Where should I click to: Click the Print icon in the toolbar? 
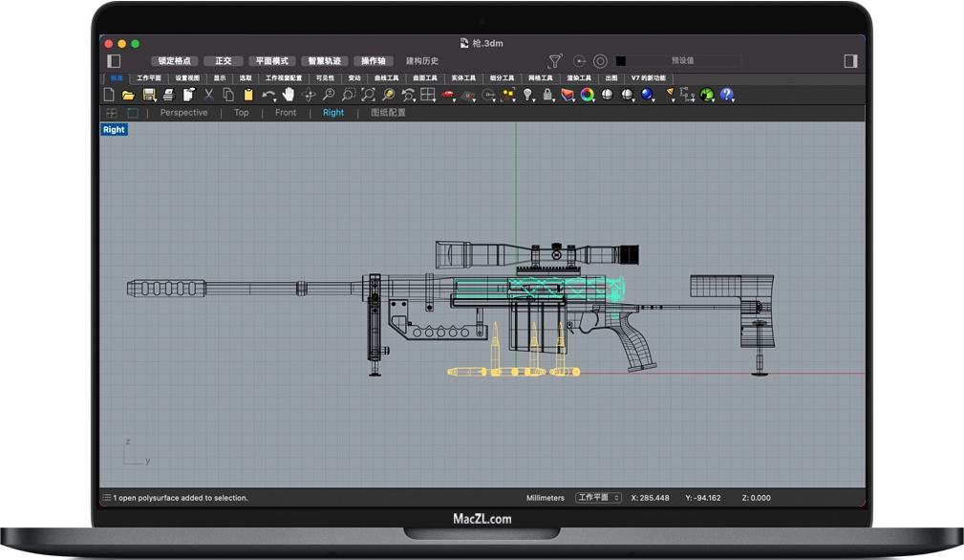point(168,95)
